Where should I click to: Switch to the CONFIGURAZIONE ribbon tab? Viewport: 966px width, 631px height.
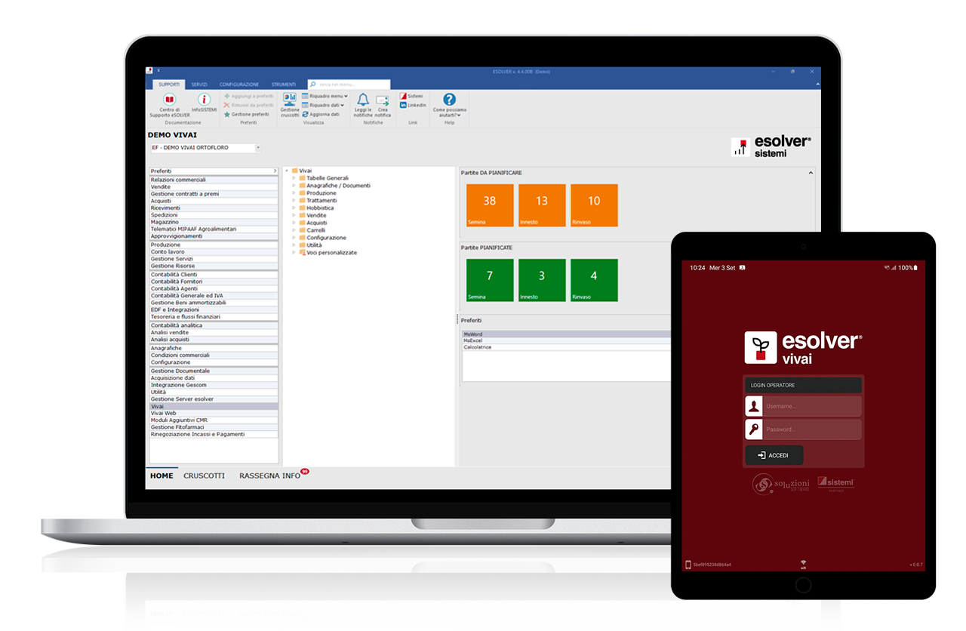coord(239,84)
